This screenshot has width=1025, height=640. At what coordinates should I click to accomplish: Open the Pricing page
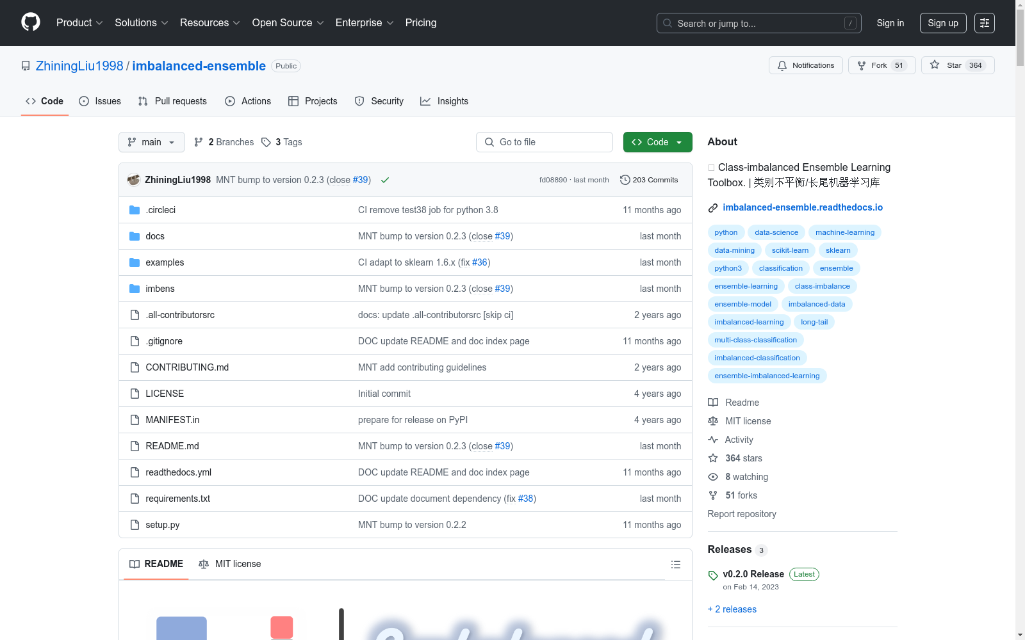pos(421,23)
